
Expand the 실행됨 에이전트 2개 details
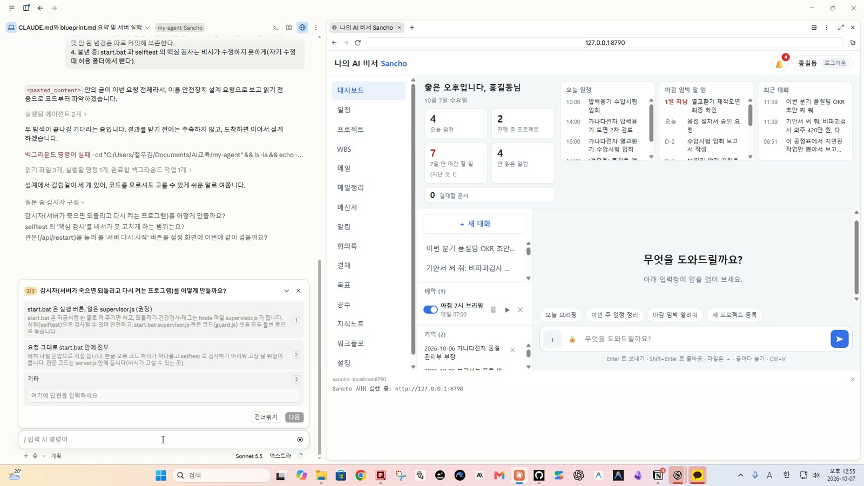[56, 114]
